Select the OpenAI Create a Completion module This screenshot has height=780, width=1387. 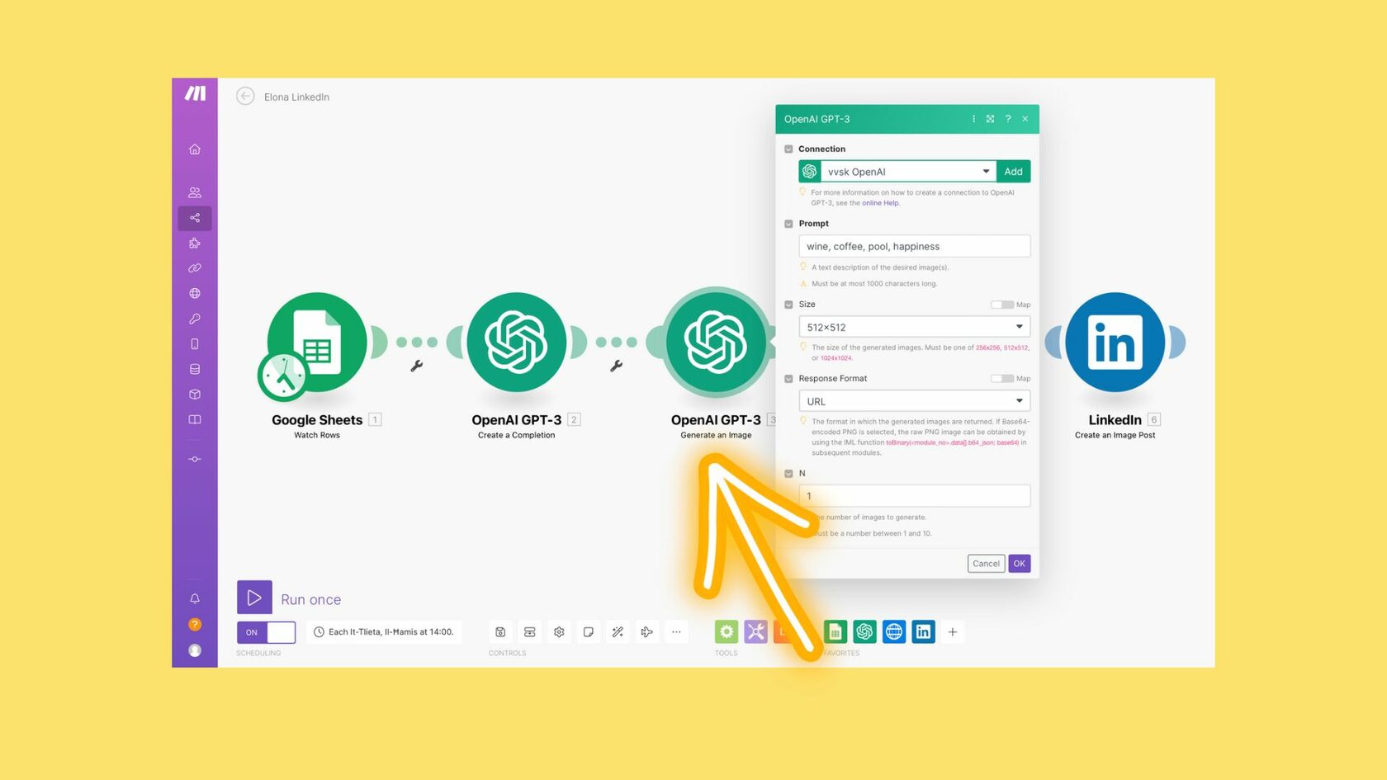coord(517,343)
